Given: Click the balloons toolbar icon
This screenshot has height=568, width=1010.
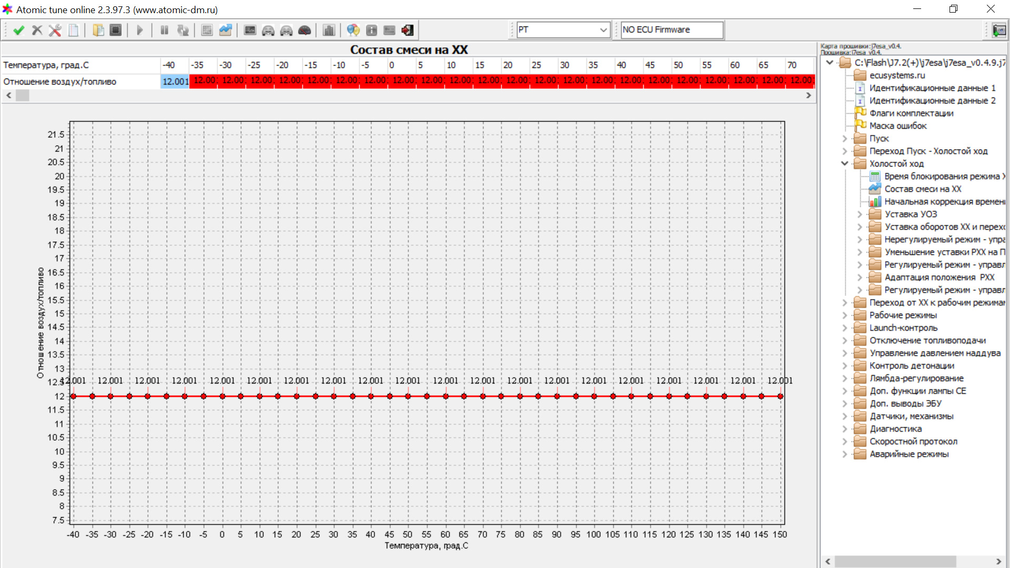Looking at the screenshot, I should pos(353,30).
